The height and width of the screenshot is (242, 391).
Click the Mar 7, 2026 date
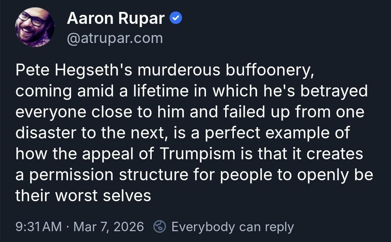point(109,227)
